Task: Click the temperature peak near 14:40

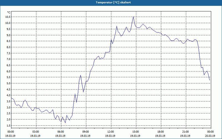Action: (x=133, y=17)
